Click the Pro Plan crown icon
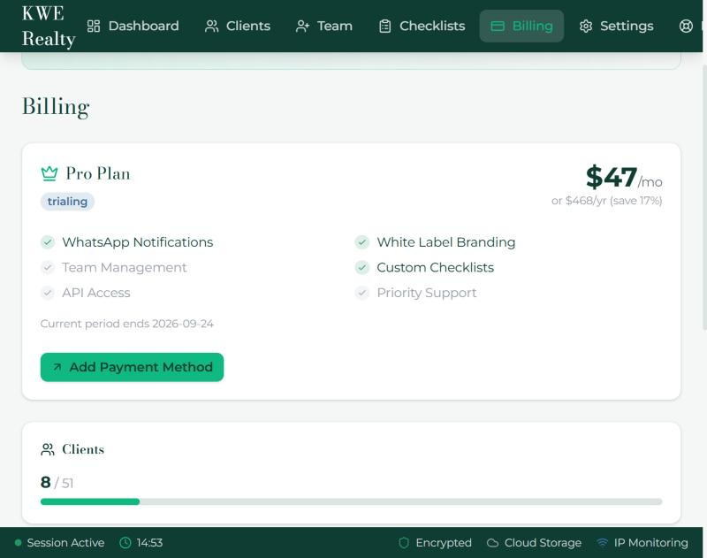707x558 pixels. (x=49, y=173)
